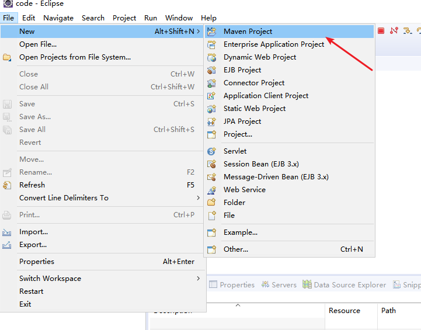Click the Resource column header
The image size is (421, 330).
pyautogui.click(x=351, y=311)
